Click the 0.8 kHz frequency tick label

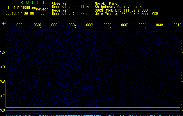click(x=2, y=81)
